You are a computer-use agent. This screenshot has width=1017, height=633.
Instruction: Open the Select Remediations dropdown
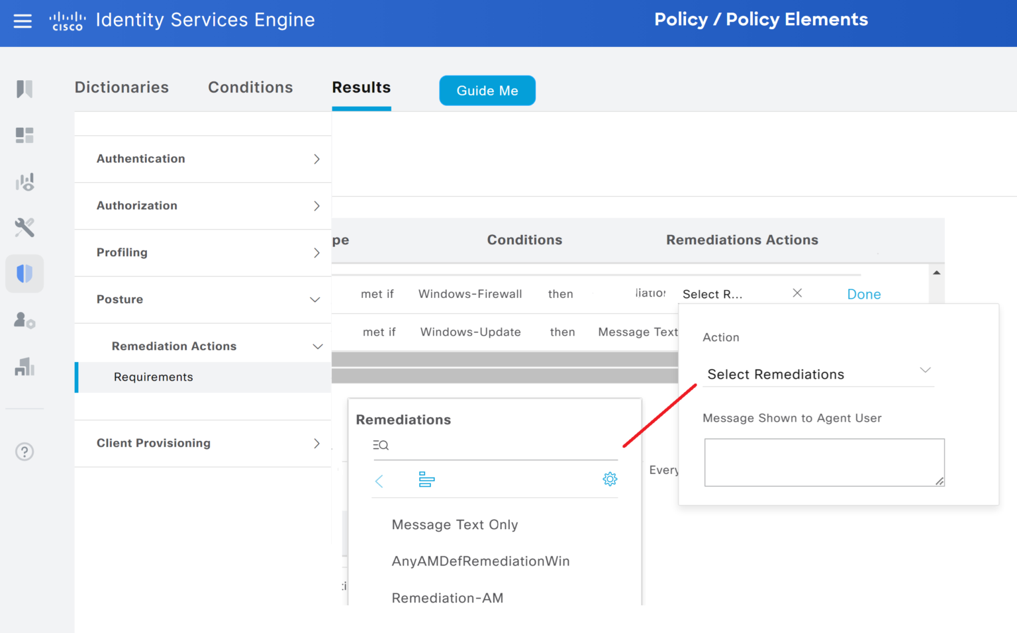coord(819,373)
